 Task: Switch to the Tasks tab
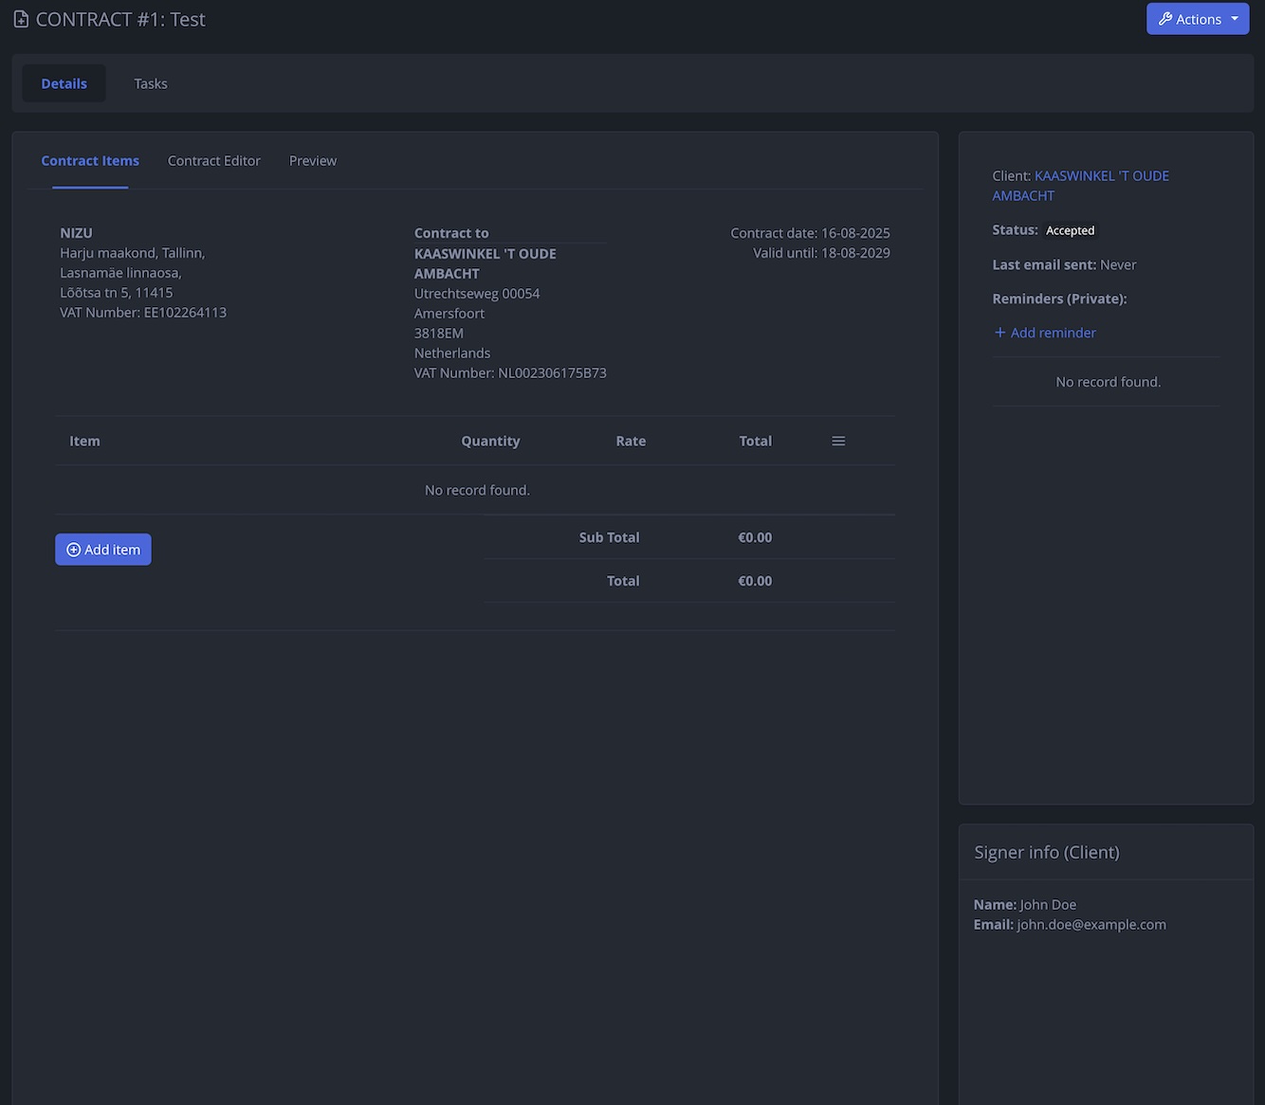(x=150, y=83)
